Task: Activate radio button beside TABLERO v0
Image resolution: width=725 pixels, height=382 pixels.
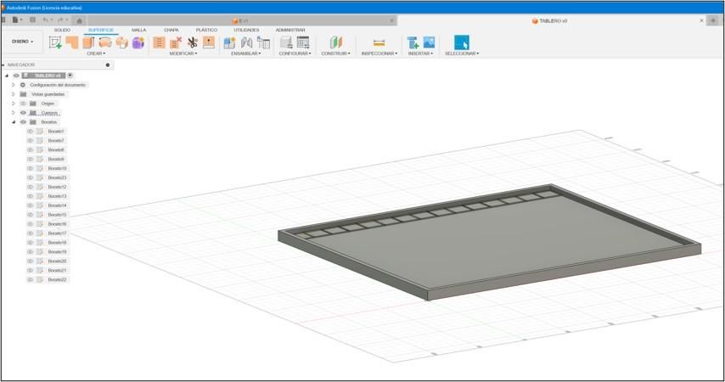Action: coord(70,76)
